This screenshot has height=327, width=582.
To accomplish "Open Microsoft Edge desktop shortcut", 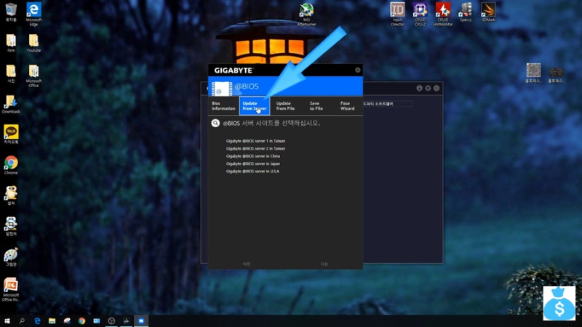I will [x=33, y=14].
